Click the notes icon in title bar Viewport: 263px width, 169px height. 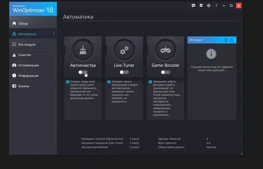(x=201, y=6)
